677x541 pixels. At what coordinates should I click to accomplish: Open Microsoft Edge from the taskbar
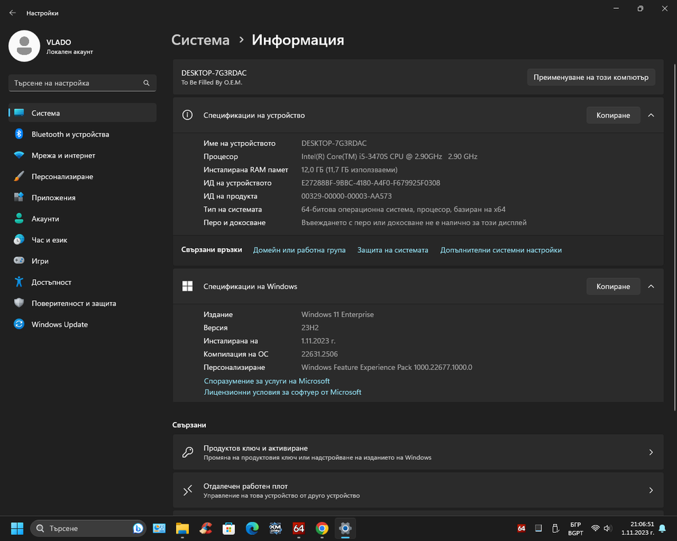point(252,528)
